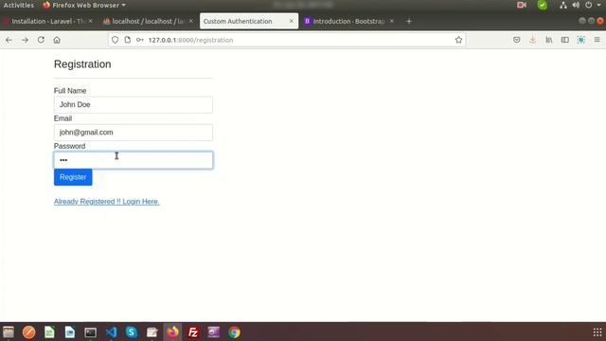This screenshot has height=341, width=606.
Task: Expand the system menu arrow
Action: [598, 5]
